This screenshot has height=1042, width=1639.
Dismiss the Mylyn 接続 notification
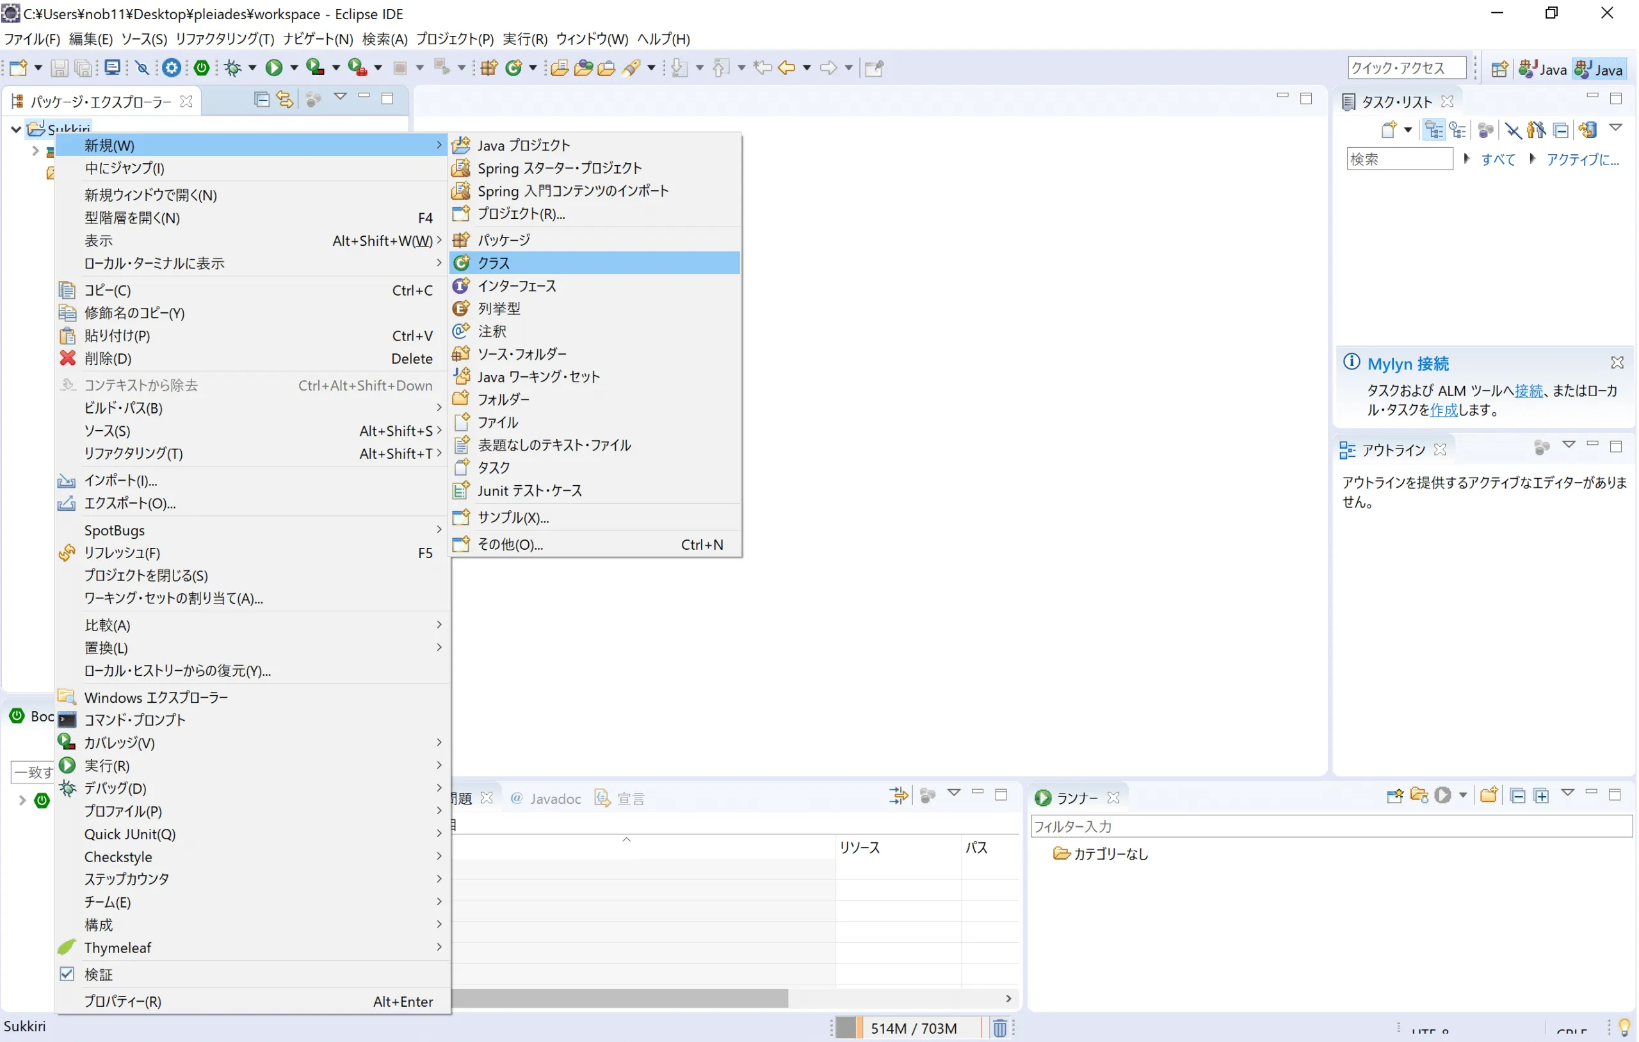click(x=1617, y=362)
